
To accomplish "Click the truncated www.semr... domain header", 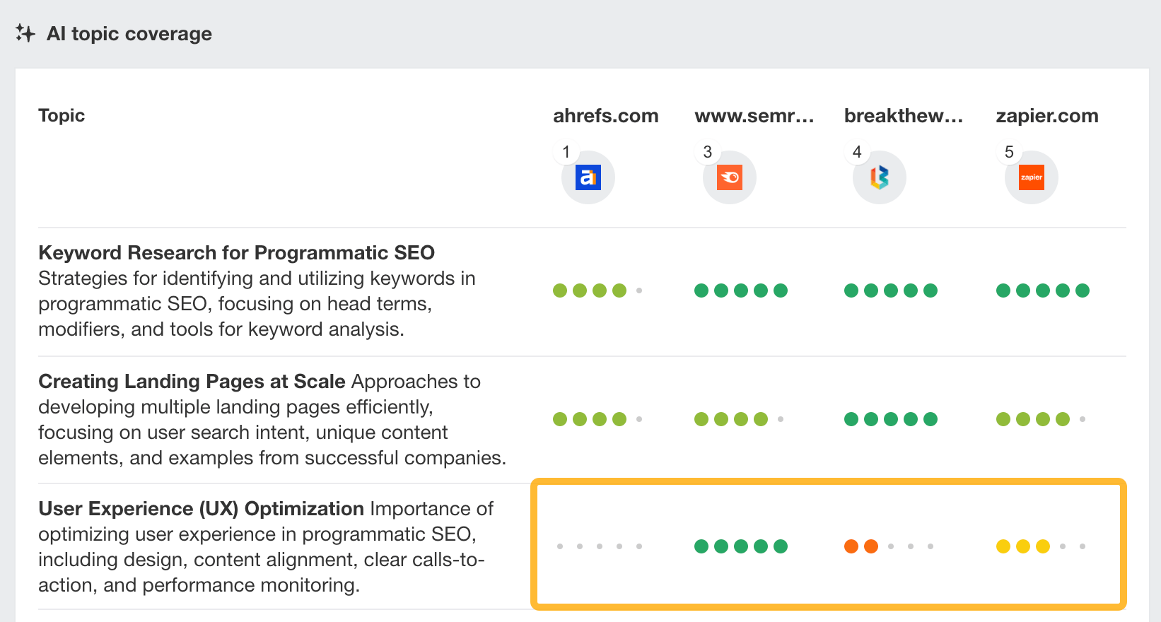I will tap(754, 116).
